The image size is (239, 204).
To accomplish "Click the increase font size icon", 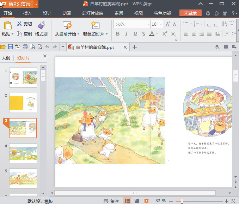I will point(167,24).
